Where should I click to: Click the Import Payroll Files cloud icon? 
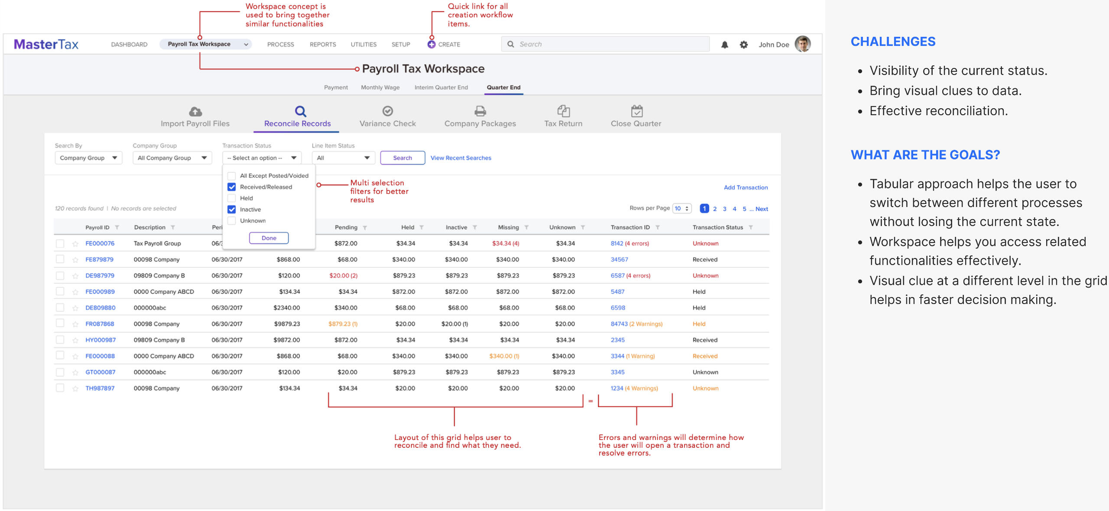pyautogui.click(x=195, y=112)
